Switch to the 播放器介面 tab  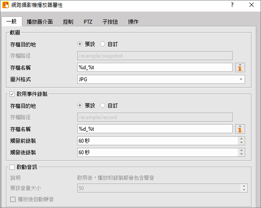[39, 22]
